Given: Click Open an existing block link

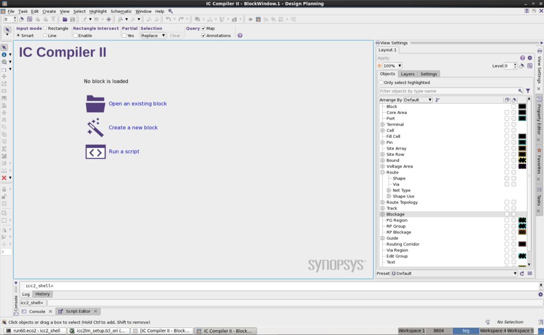Looking at the screenshot, I should [138, 104].
